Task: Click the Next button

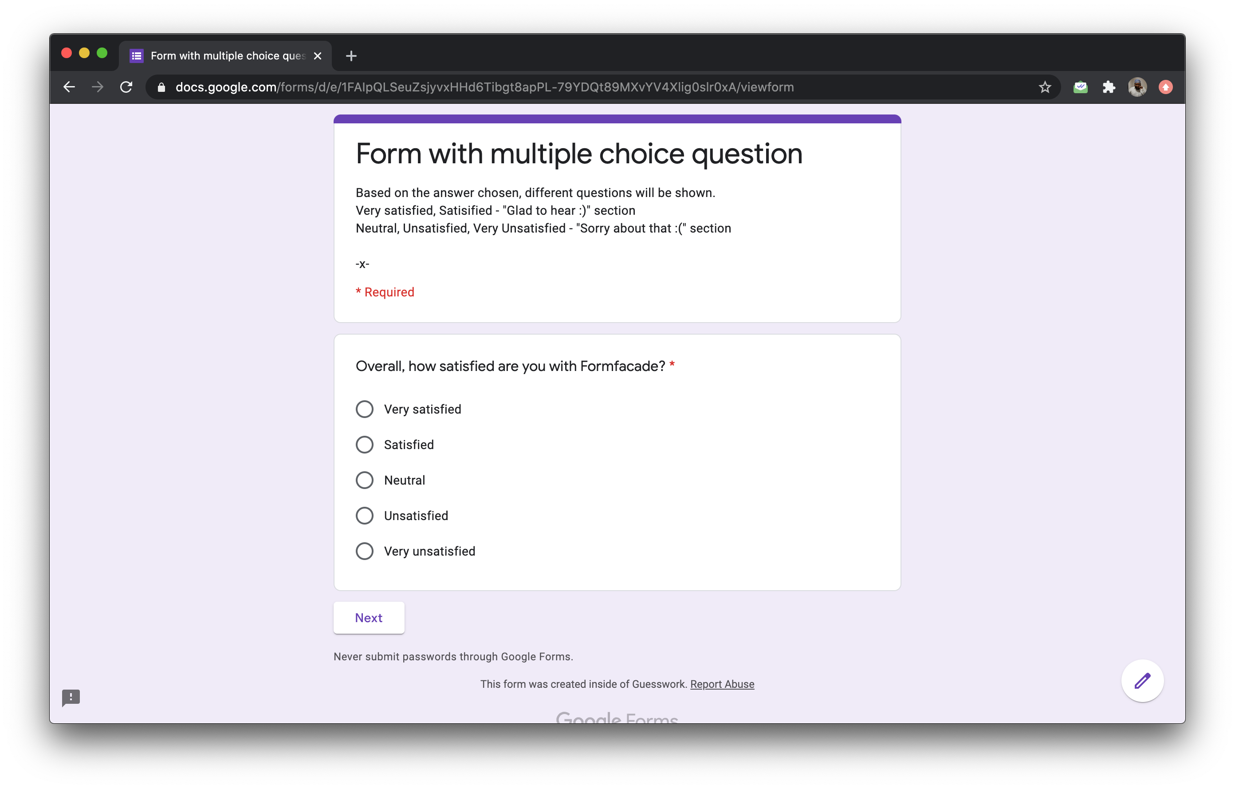Action: [369, 618]
